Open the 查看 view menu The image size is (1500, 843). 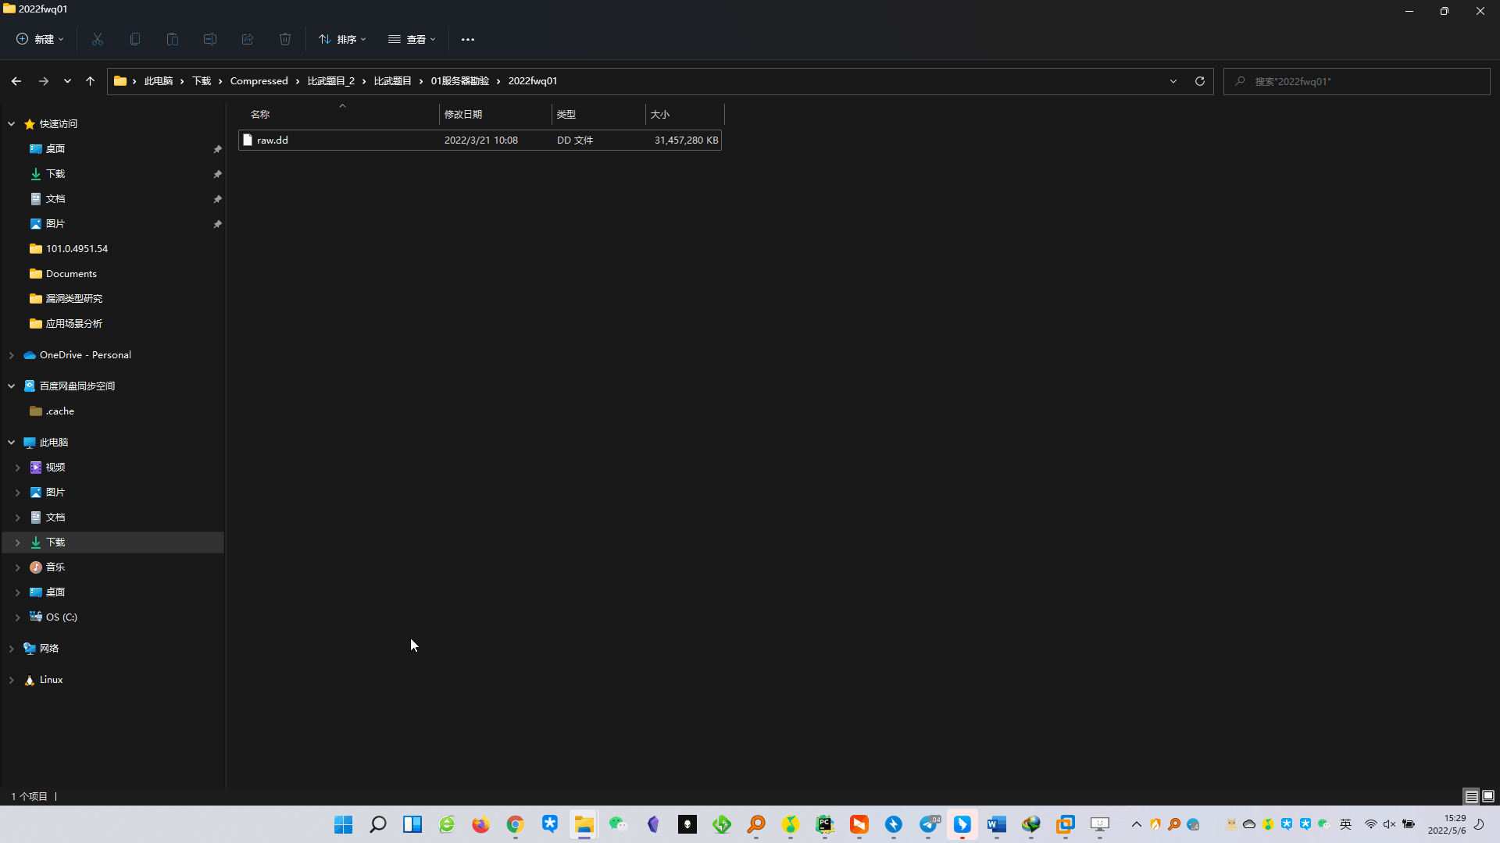click(412, 39)
